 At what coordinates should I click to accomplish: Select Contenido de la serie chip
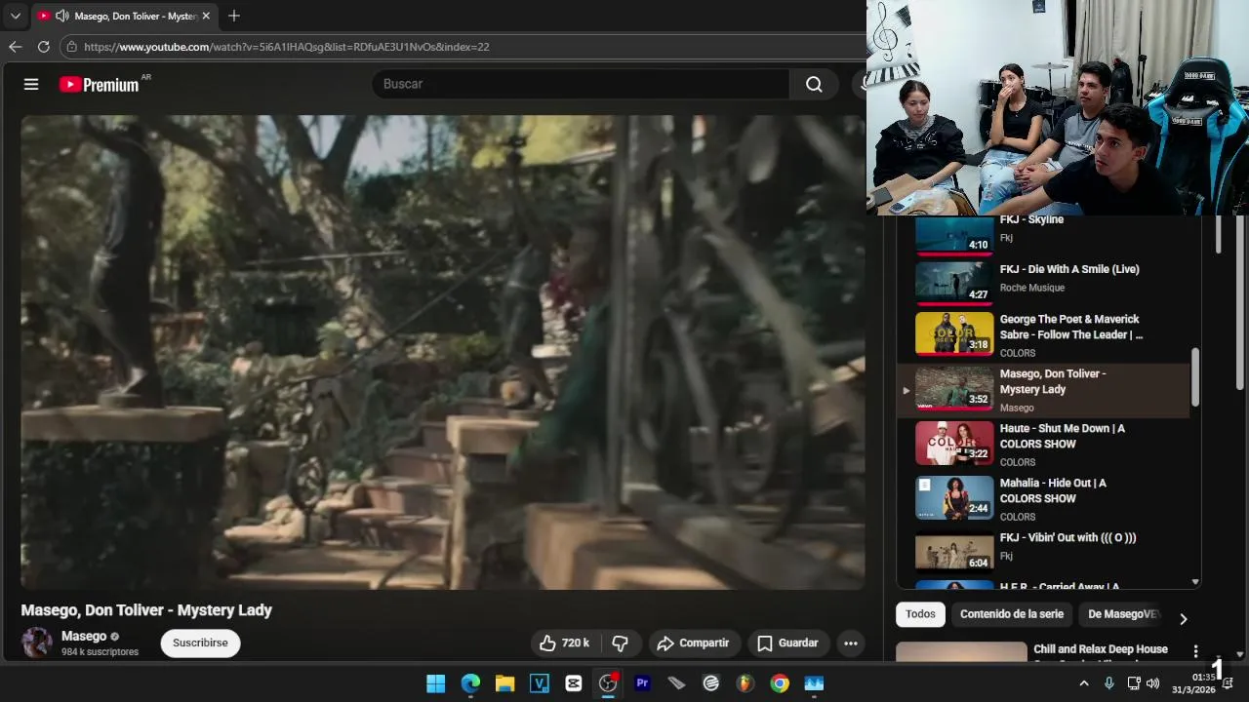(1012, 614)
